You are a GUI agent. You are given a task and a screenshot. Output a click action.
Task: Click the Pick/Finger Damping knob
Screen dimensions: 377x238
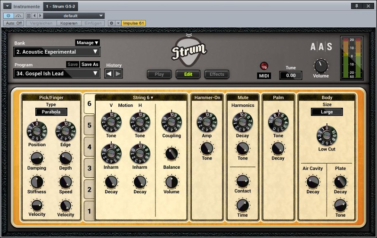37,159
